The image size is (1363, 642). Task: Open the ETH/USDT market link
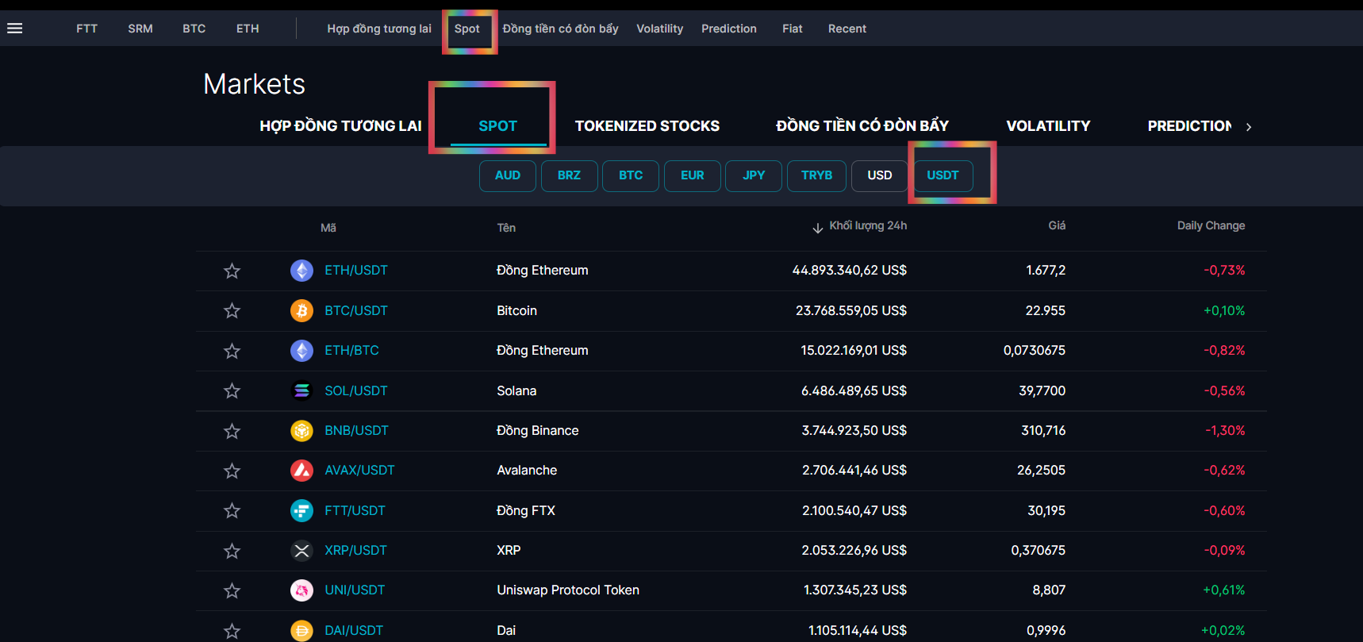(x=356, y=271)
